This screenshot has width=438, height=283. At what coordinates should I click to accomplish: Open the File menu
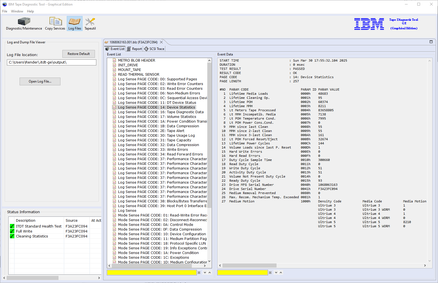[x=5, y=11]
